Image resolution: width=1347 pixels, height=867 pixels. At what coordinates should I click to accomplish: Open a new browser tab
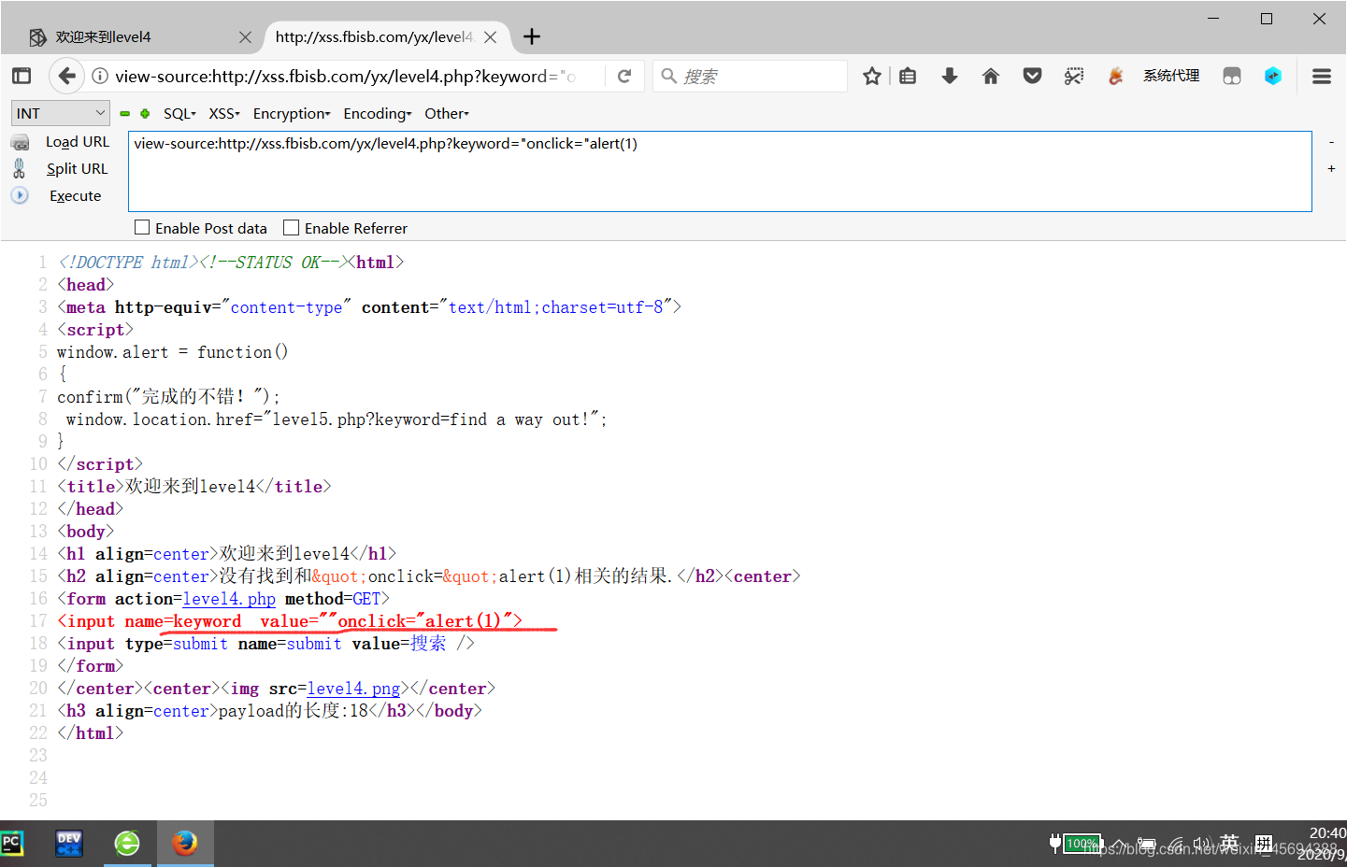coord(532,36)
